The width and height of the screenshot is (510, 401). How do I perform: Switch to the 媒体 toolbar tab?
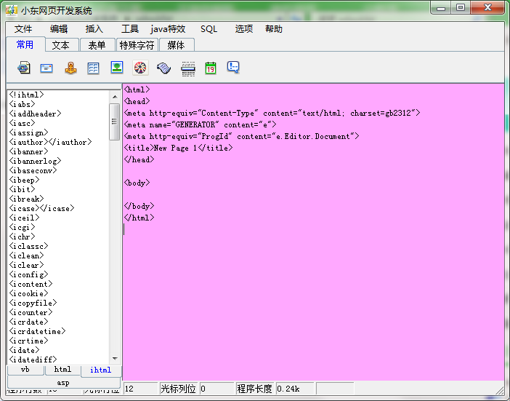click(x=177, y=45)
